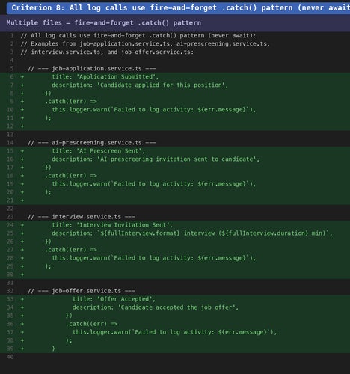350x374 pixels.
Task: Click line number 31 in the gutter
Action: pyautogui.click(x=10, y=283)
